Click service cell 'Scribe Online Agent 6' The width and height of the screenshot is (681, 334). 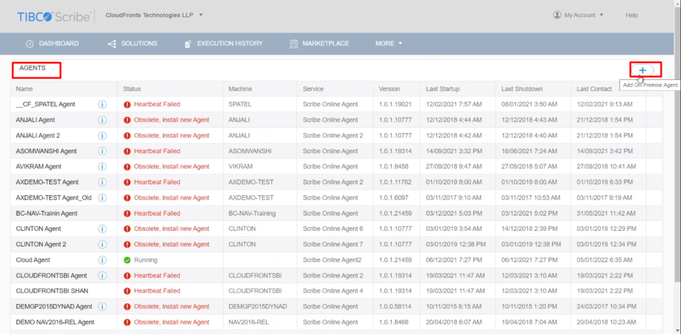click(x=333, y=229)
